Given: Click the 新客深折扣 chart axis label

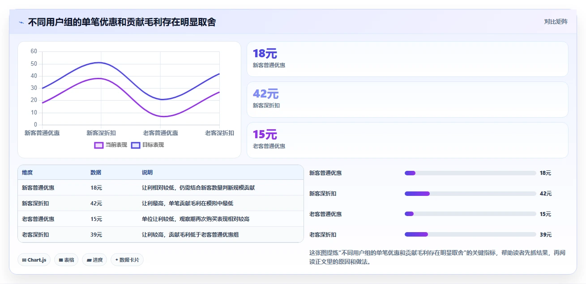Looking at the screenshot, I should [x=101, y=133].
